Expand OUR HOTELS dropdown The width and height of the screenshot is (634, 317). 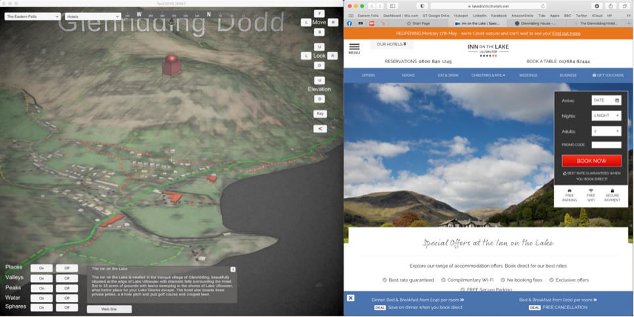tap(391, 44)
